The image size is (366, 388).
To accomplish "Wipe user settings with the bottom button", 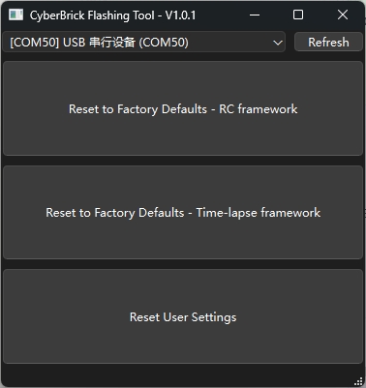I will coord(183,316).
